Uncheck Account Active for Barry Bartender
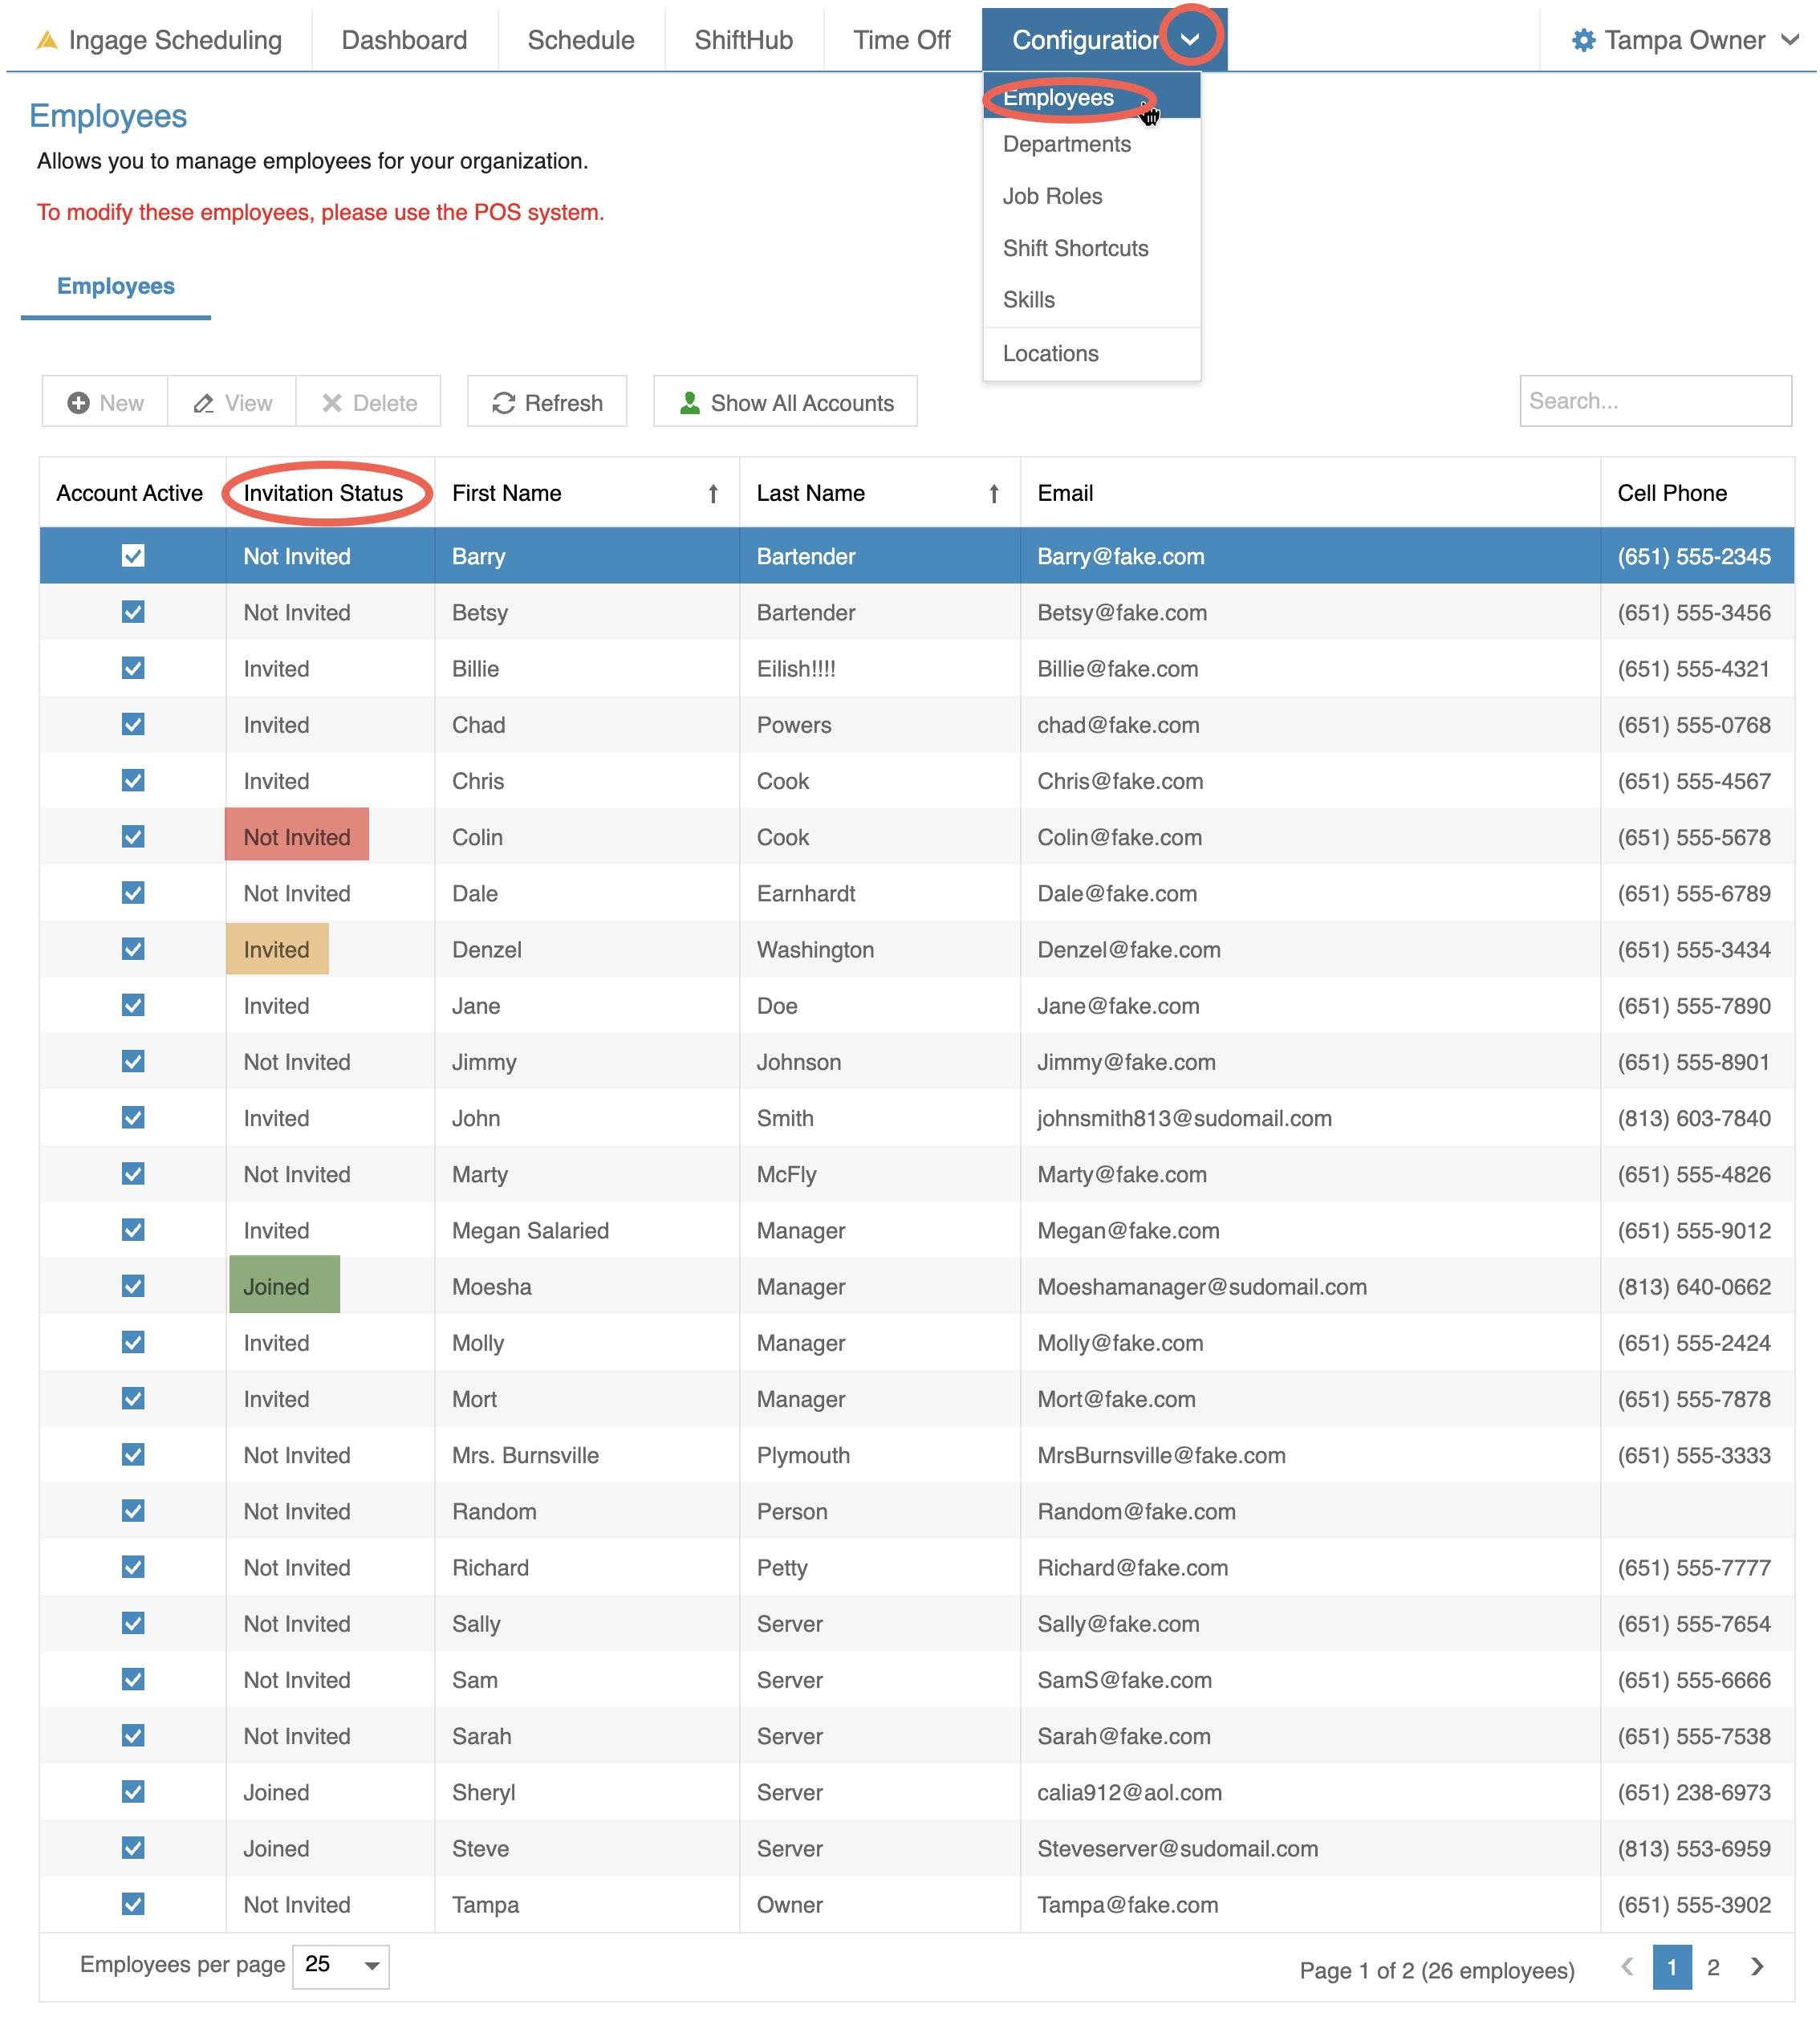 tap(133, 556)
